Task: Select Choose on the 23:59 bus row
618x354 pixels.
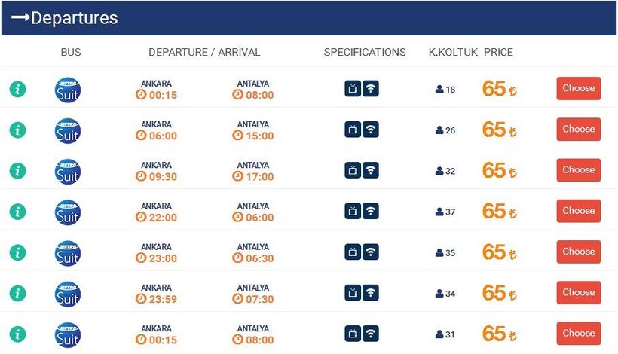Action: tap(578, 292)
